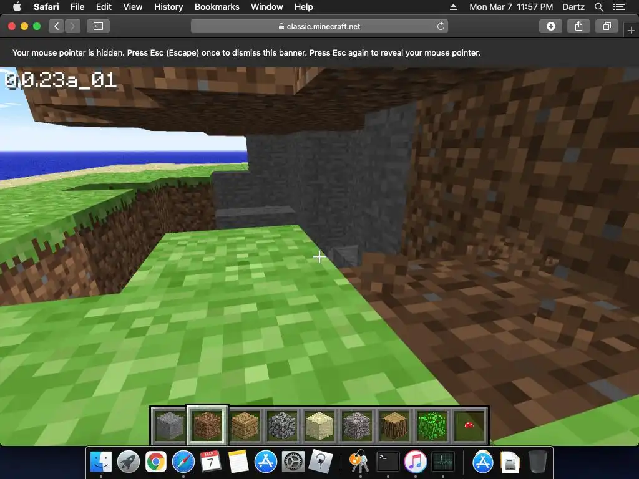Open the Trash from the Dock
This screenshot has height=479, width=639.
537,462
